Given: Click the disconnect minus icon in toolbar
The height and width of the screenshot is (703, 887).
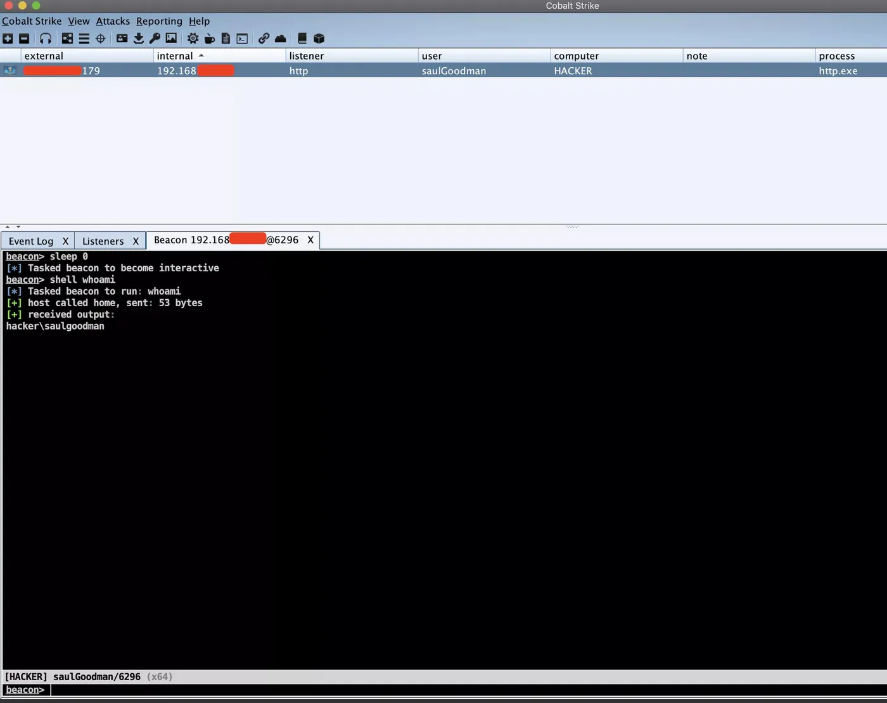Looking at the screenshot, I should pos(24,39).
